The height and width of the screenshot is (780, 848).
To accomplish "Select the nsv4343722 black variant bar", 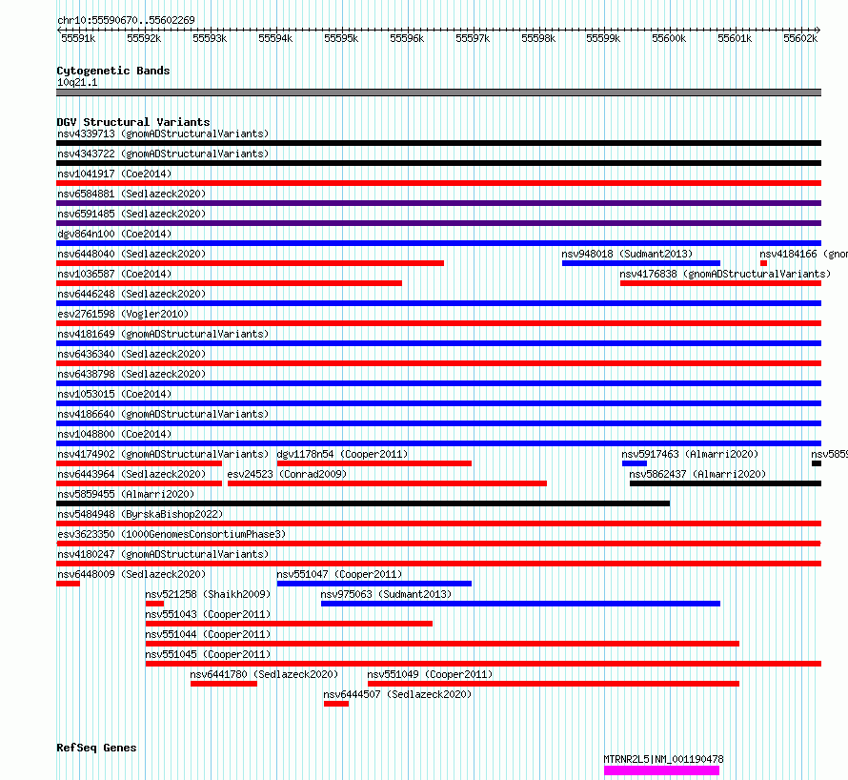I will (438, 163).
